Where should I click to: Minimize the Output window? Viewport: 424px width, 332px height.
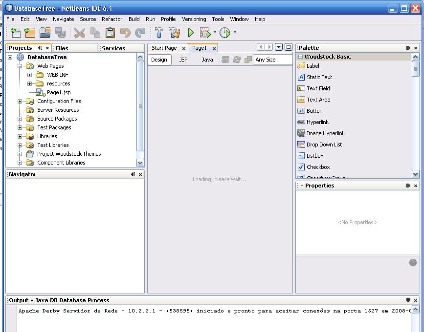pyautogui.click(x=408, y=300)
